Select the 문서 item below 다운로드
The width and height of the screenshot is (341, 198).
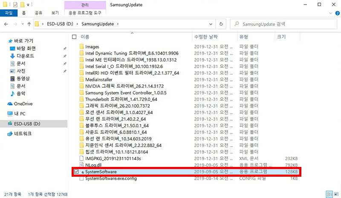[x=21, y=63]
